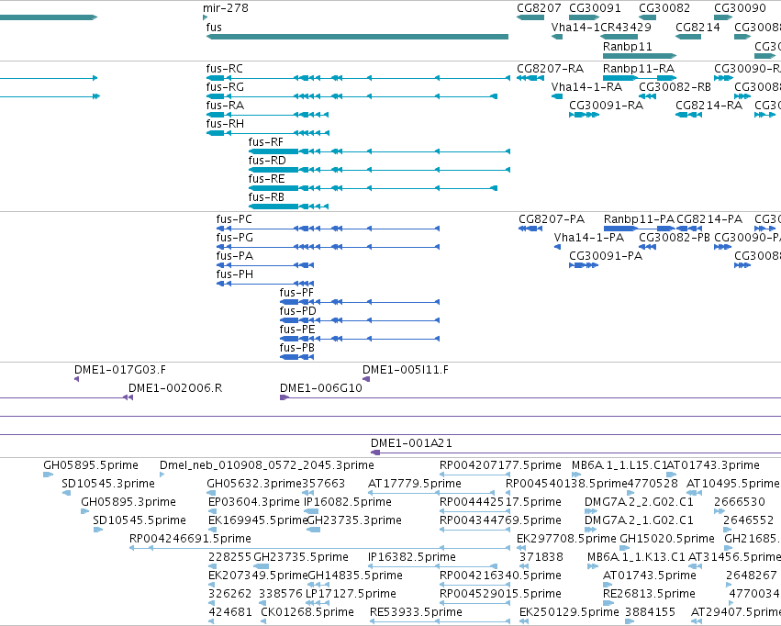Select the CG8214-RA transcript label
The image size is (781, 626).
click(708, 105)
